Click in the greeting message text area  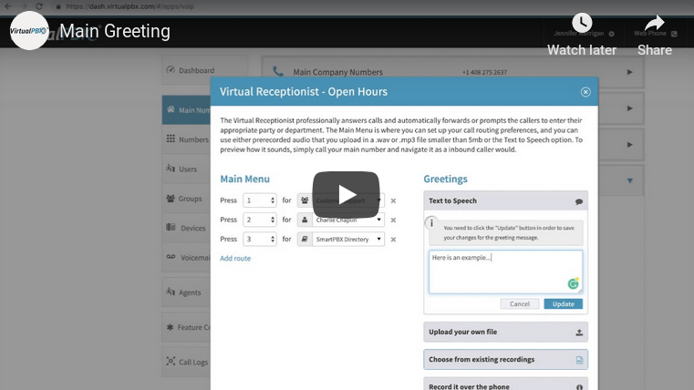(x=505, y=272)
